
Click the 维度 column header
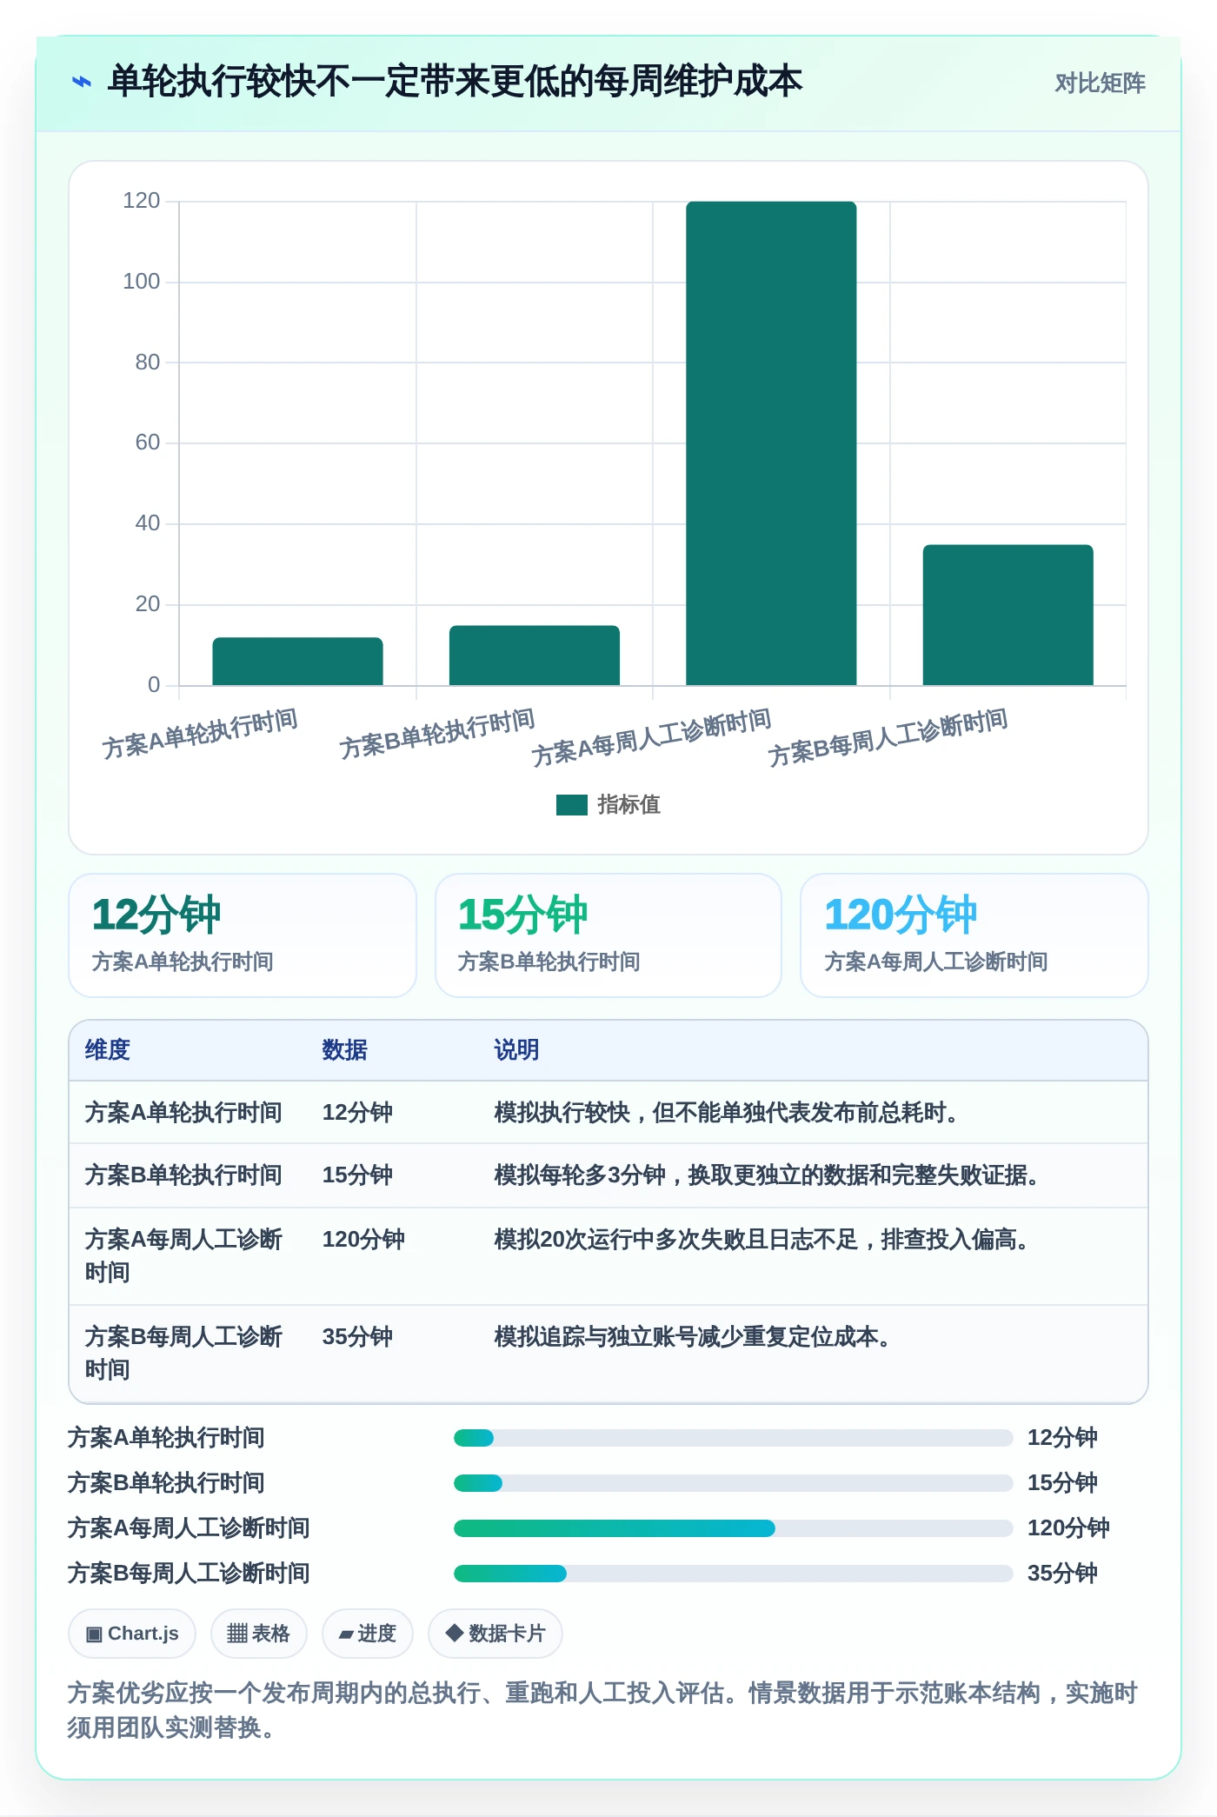point(108,1050)
